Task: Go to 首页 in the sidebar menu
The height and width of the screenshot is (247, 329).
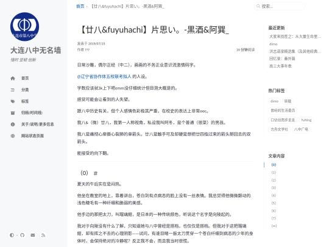Action: [x=25, y=78]
